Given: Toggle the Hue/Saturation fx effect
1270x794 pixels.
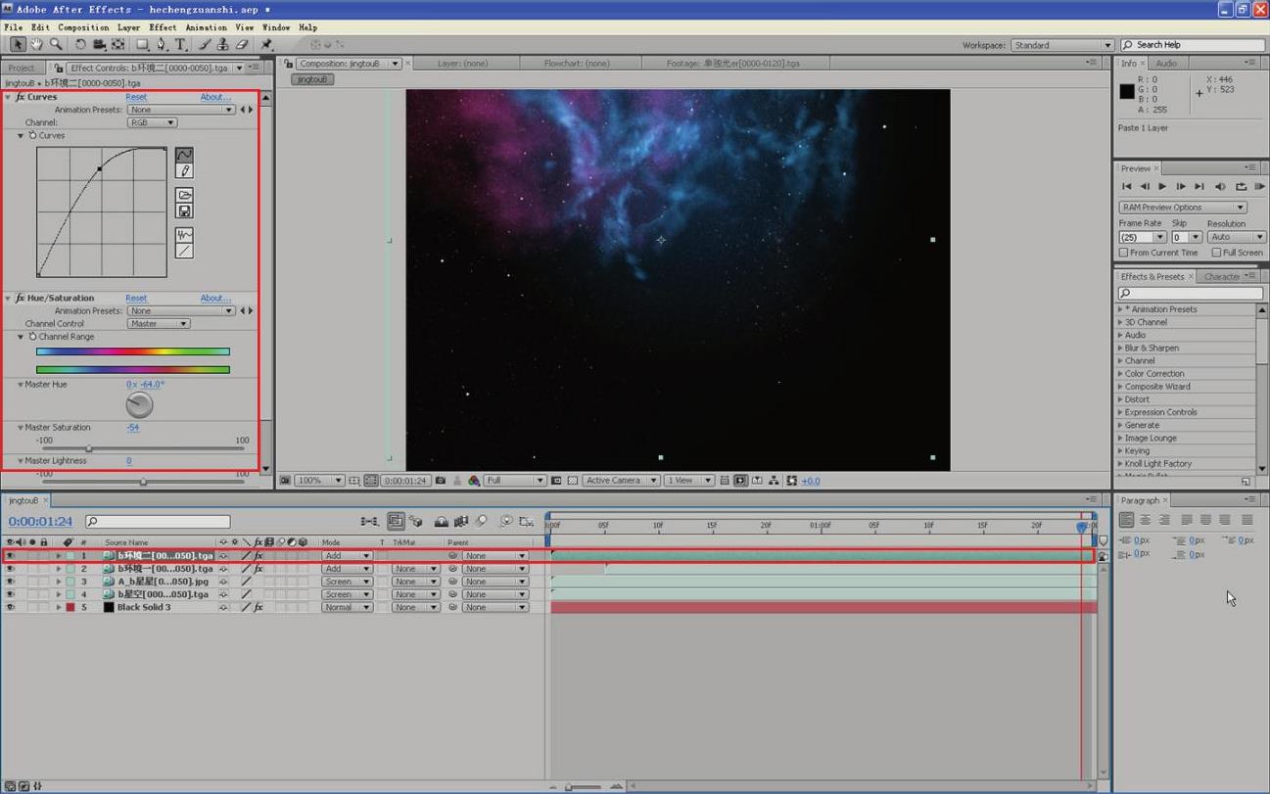Looking at the screenshot, I should pos(20,298).
